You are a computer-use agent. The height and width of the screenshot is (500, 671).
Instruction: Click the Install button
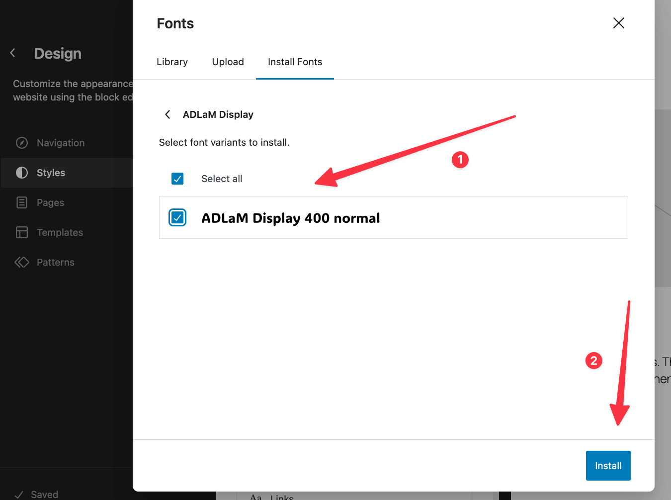[x=608, y=465]
